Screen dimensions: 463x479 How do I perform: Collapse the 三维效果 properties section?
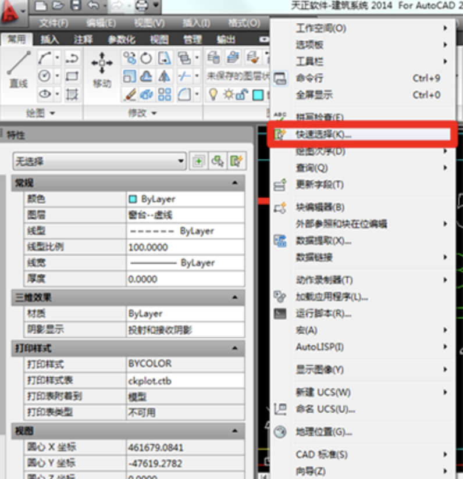[235, 297]
